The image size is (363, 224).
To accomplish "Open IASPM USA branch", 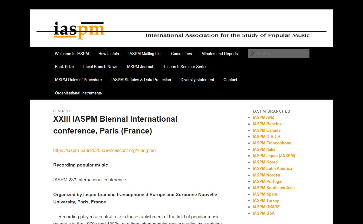I will [x=264, y=213].
